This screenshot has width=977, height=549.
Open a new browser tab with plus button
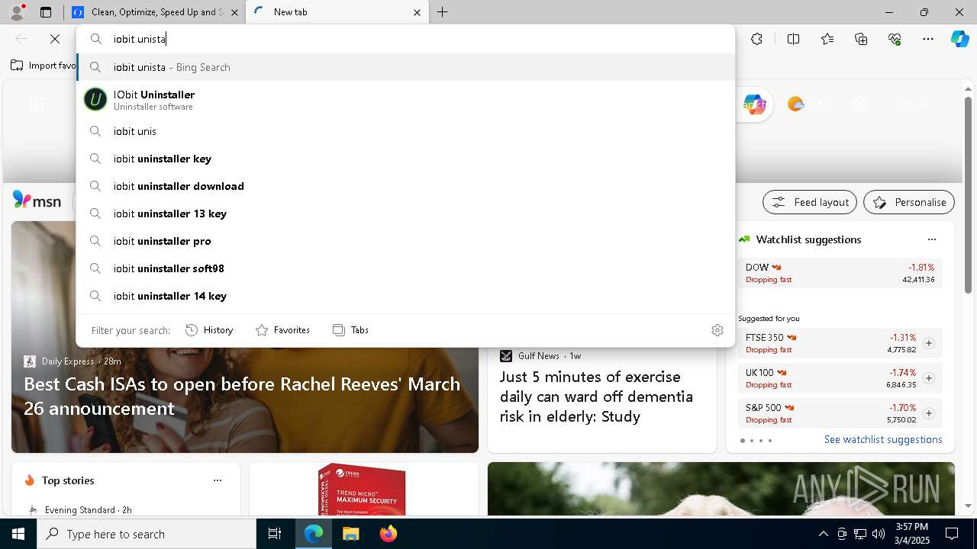coord(443,12)
